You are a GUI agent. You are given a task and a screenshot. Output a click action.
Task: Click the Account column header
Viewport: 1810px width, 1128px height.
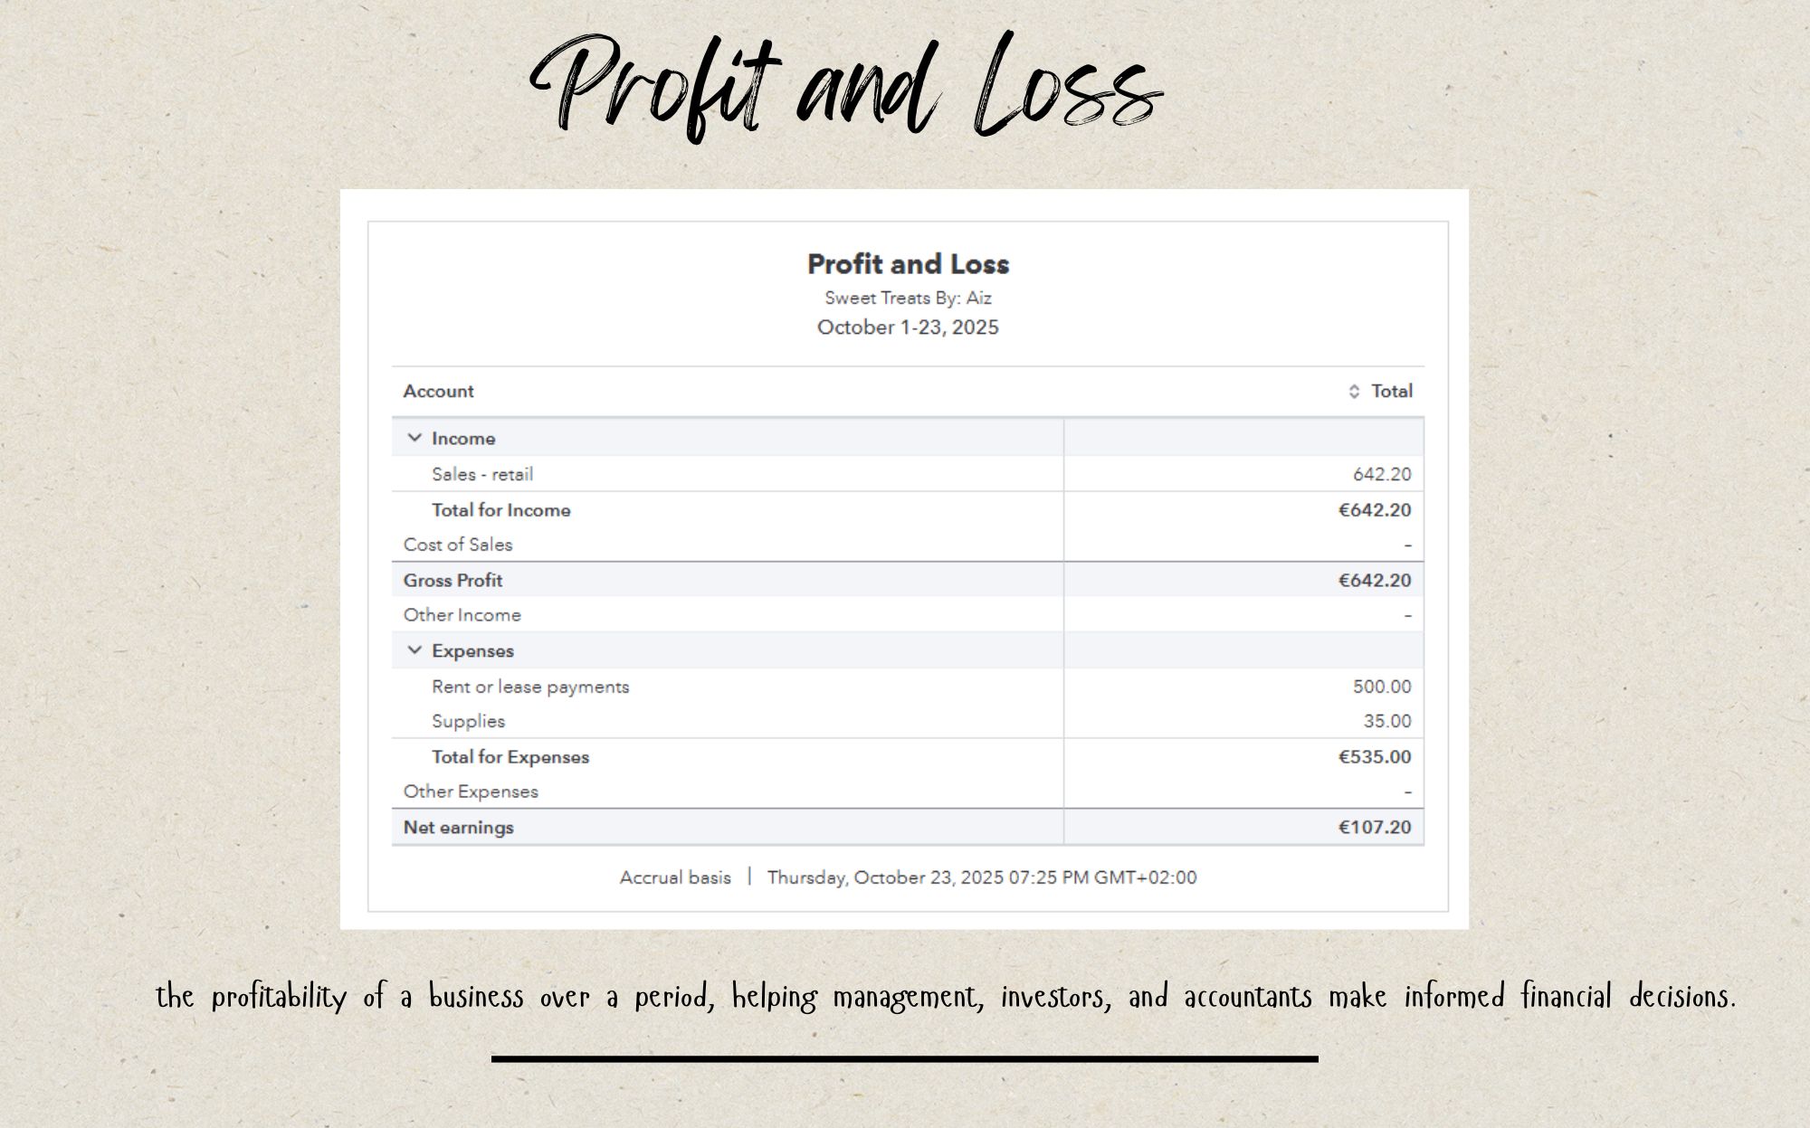click(x=438, y=392)
